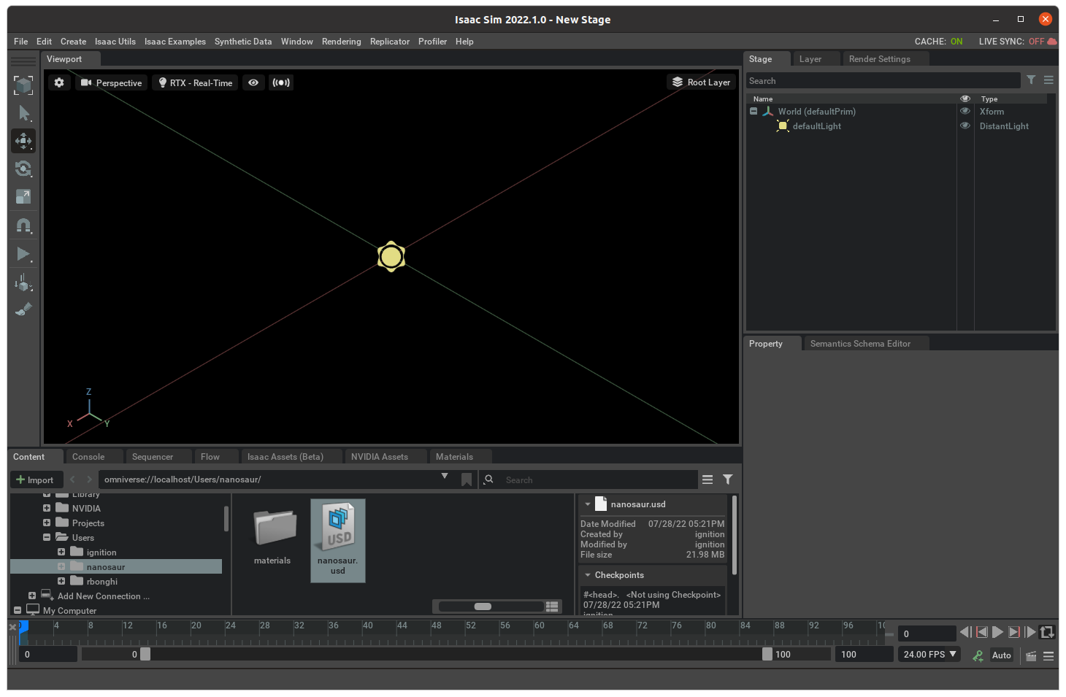Image resolution: width=1066 pixels, height=697 pixels.
Task: Collapse the World prim in Stage tree
Action: pyautogui.click(x=754, y=112)
